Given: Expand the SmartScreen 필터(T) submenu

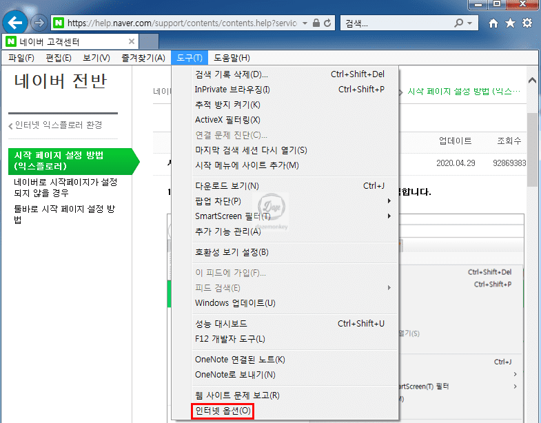Looking at the screenshot, I should [x=285, y=216].
